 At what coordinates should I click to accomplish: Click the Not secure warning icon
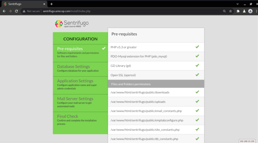coord(24,11)
